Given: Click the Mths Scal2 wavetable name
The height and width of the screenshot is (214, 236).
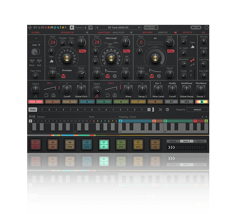Looking at the screenshot, I should point(111,38).
